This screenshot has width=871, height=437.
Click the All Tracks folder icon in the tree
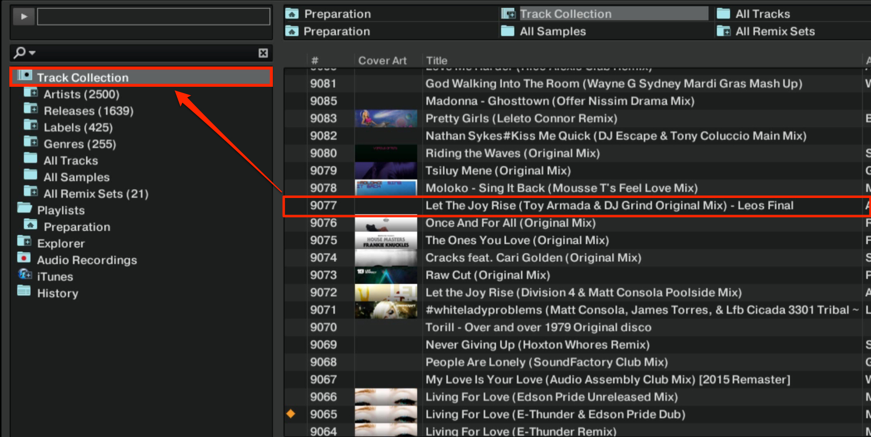(x=31, y=159)
